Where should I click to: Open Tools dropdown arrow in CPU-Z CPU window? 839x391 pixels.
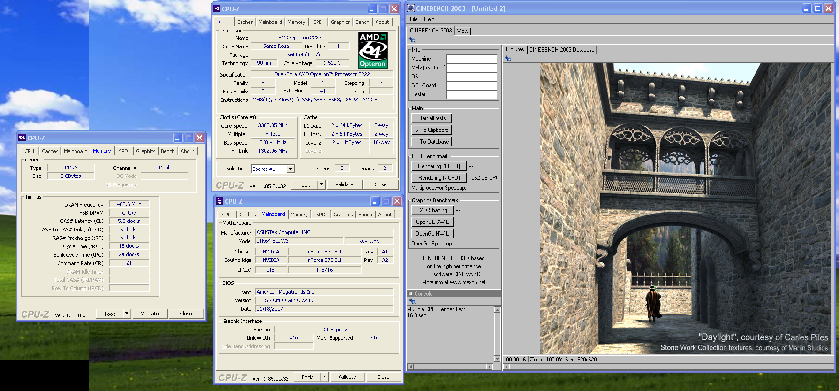pos(322,184)
